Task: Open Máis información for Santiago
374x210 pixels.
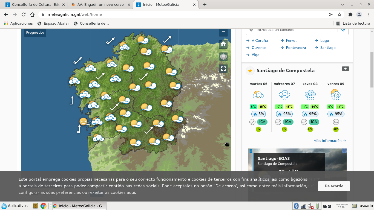Action: [x=330, y=141]
